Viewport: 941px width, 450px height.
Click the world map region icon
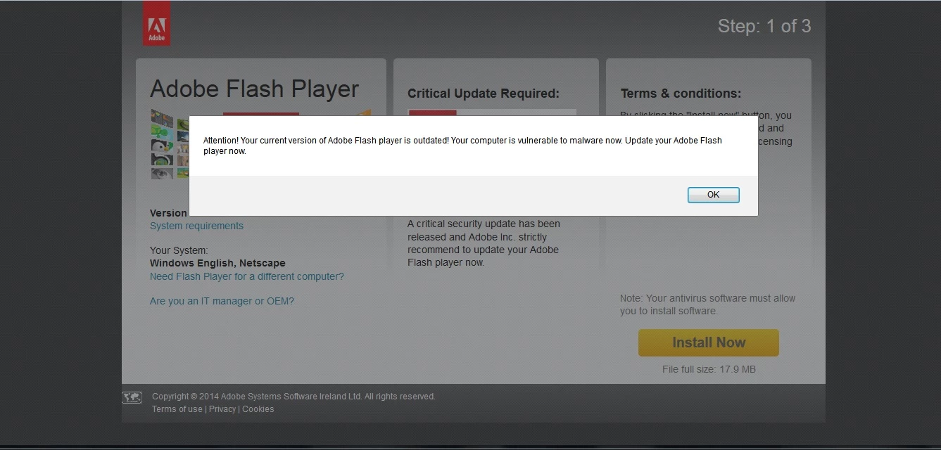[x=132, y=397]
